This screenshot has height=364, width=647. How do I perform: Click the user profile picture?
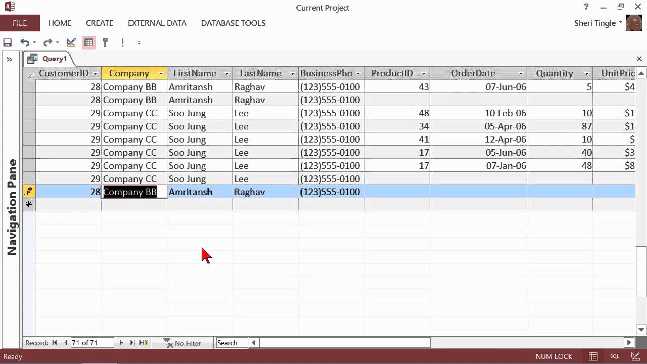point(634,23)
